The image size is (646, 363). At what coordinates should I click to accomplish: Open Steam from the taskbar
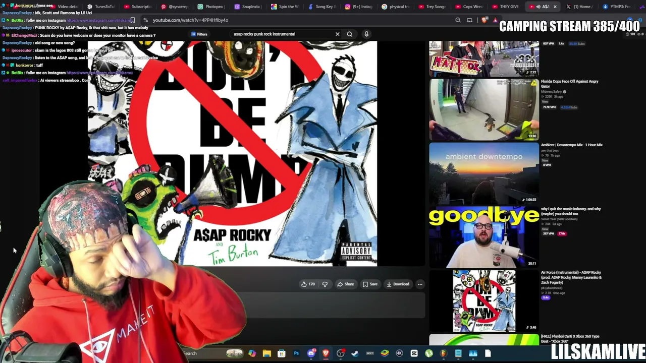[x=355, y=353]
